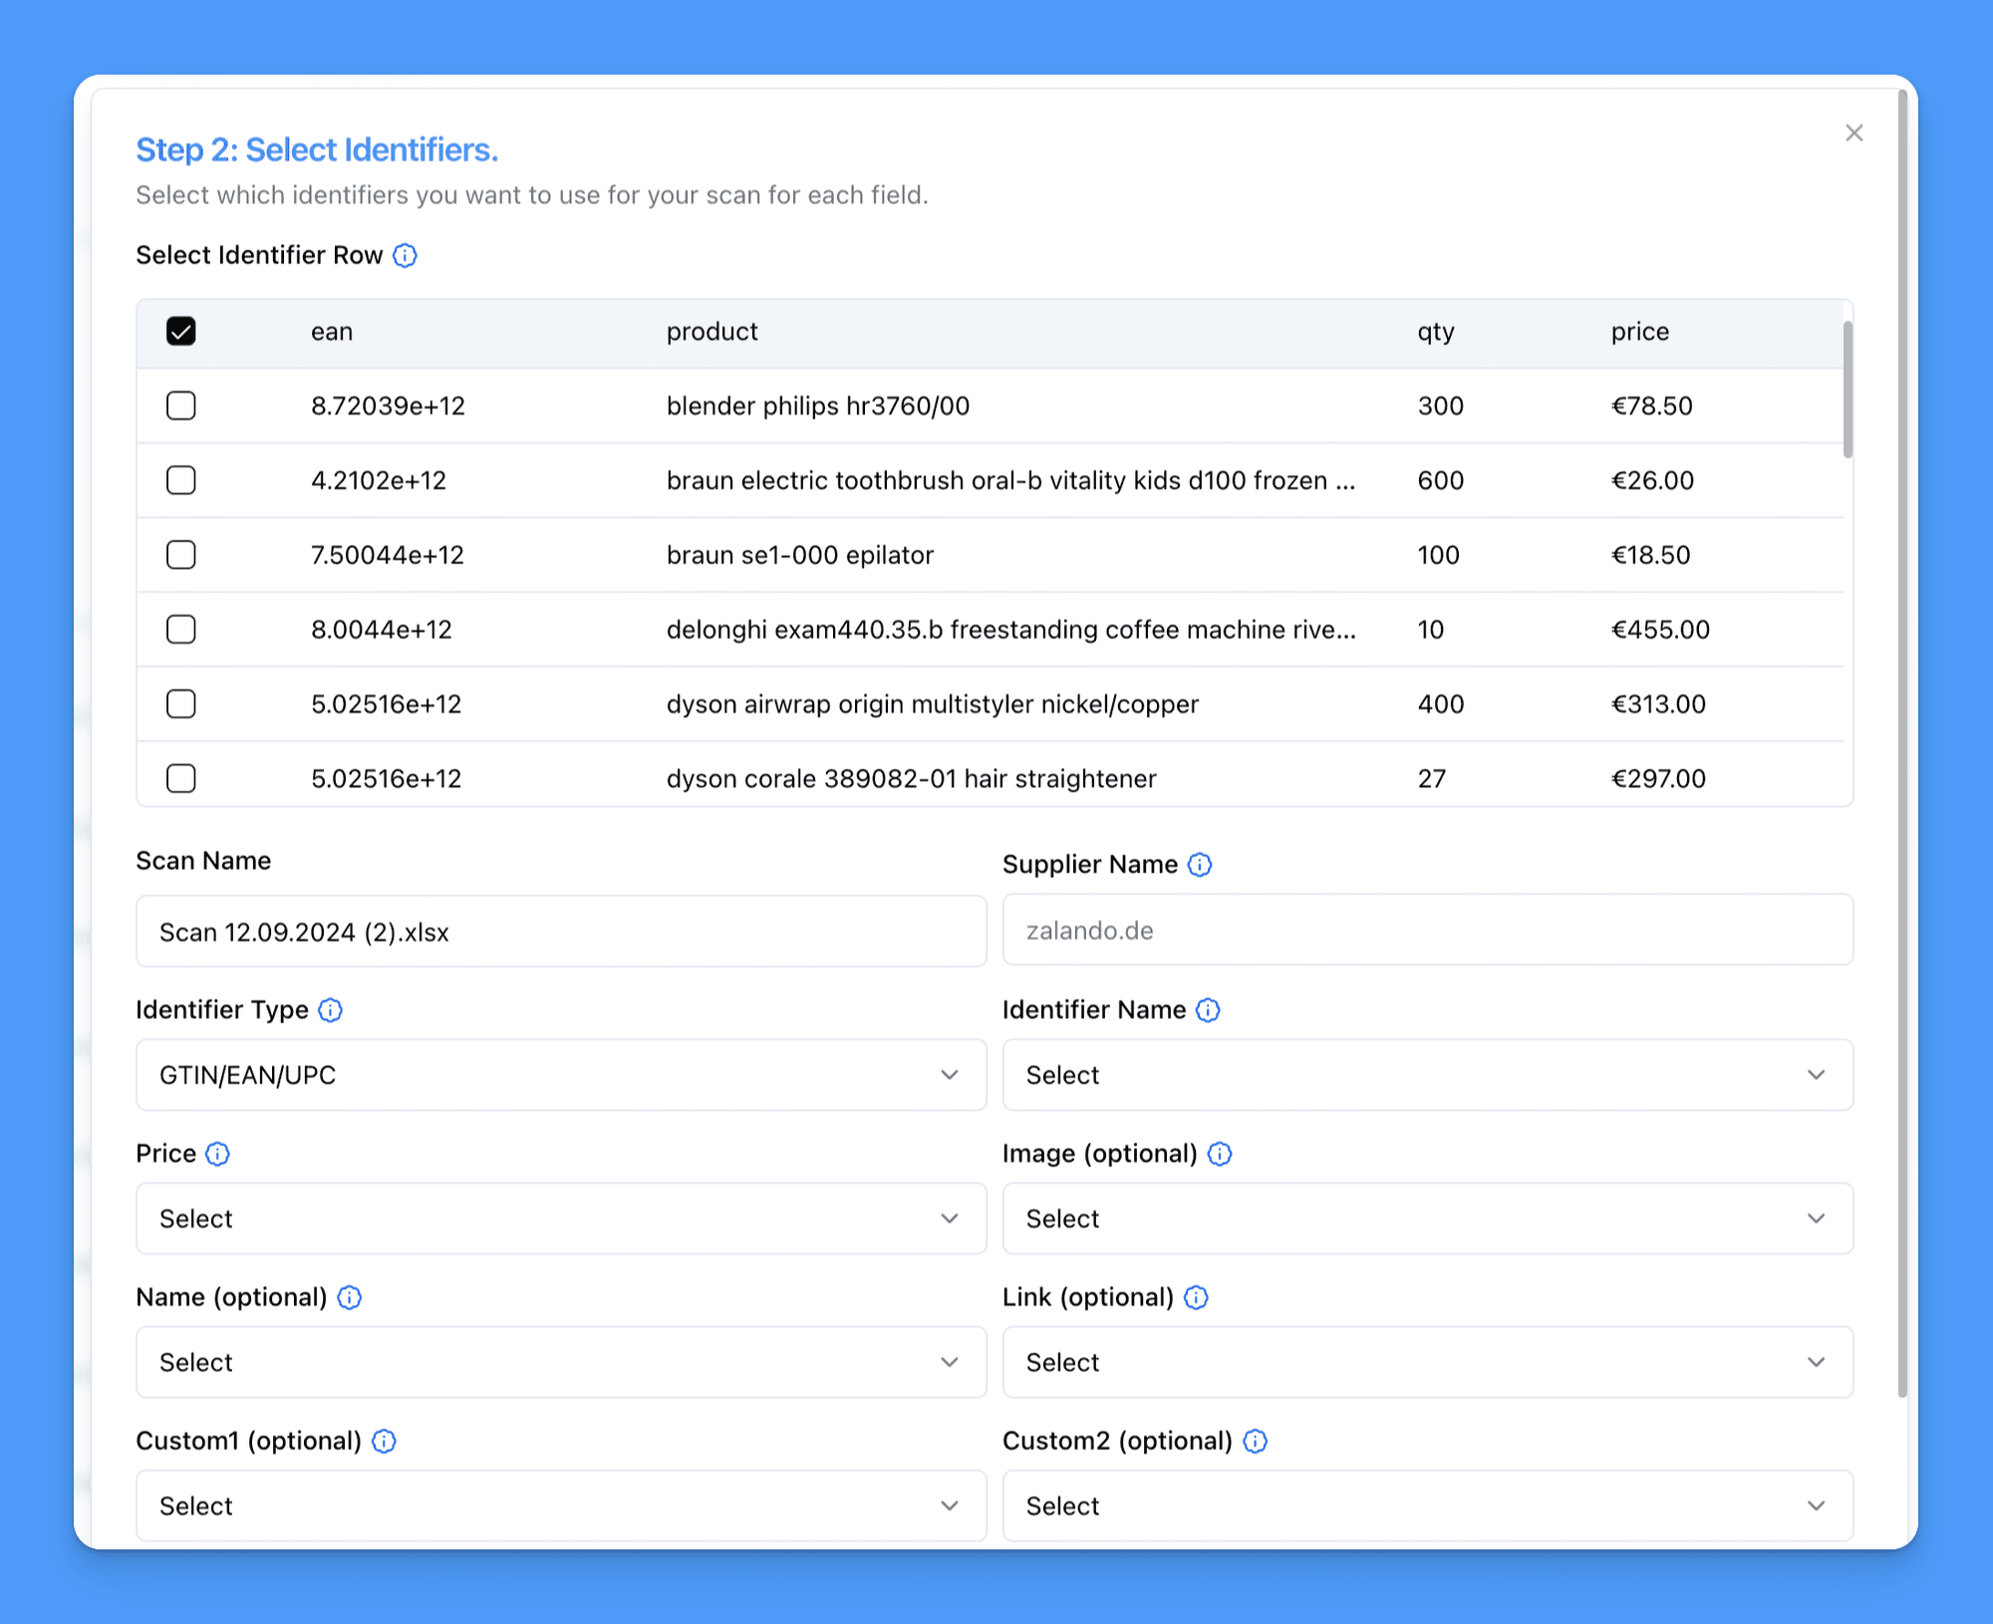Viewport: 1993px width, 1624px height.
Task: Show Supplier Name info tooltip icon
Action: coord(1200,865)
